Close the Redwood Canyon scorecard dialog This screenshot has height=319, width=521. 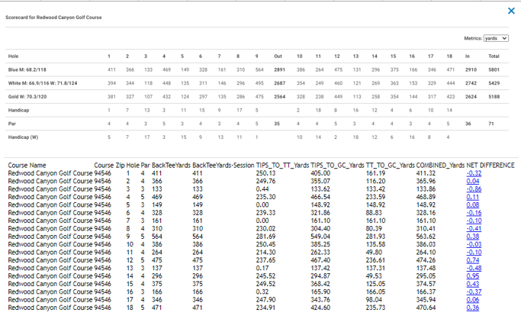pos(511,11)
